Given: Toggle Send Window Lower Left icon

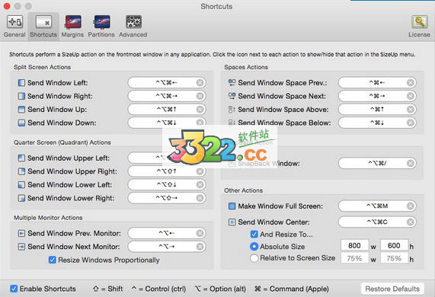Looking at the screenshot, I should (x=21, y=185).
